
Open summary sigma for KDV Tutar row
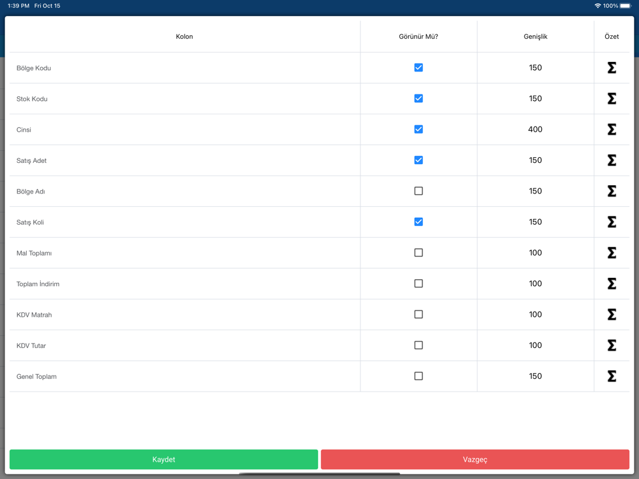(612, 346)
